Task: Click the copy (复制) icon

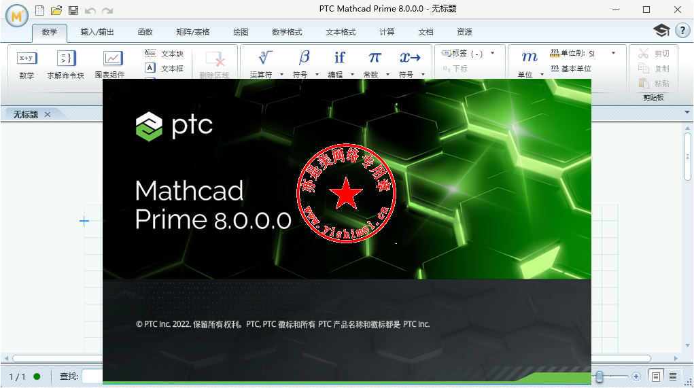Action: tap(643, 68)
